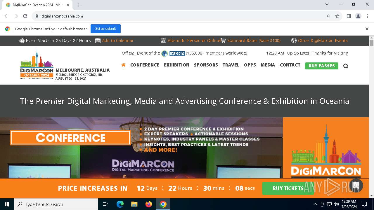The image size is (374, 210).
Task: Click the badge icon beside Attend In-Person
Action: (x=163, y=41)
